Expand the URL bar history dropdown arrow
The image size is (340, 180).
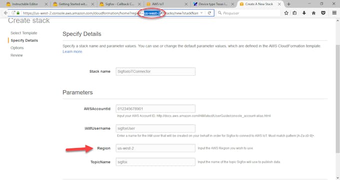point(201,13)
